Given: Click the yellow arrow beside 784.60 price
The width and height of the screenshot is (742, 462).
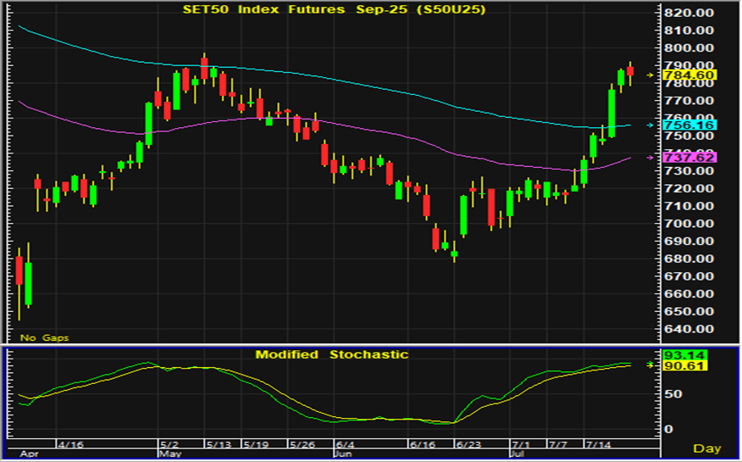Looking at the screenshot, I should click(x=651, y=75).
